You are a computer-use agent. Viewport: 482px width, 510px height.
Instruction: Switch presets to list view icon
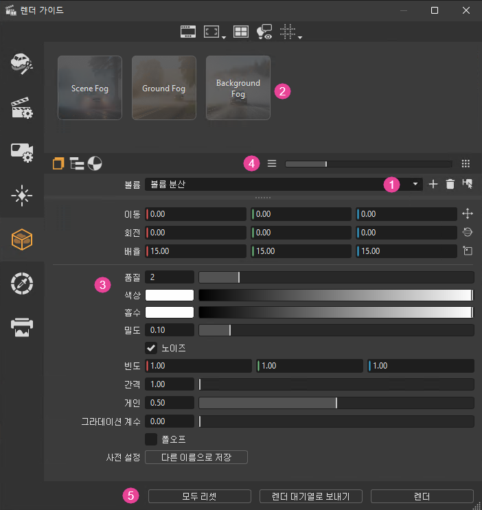272,163
